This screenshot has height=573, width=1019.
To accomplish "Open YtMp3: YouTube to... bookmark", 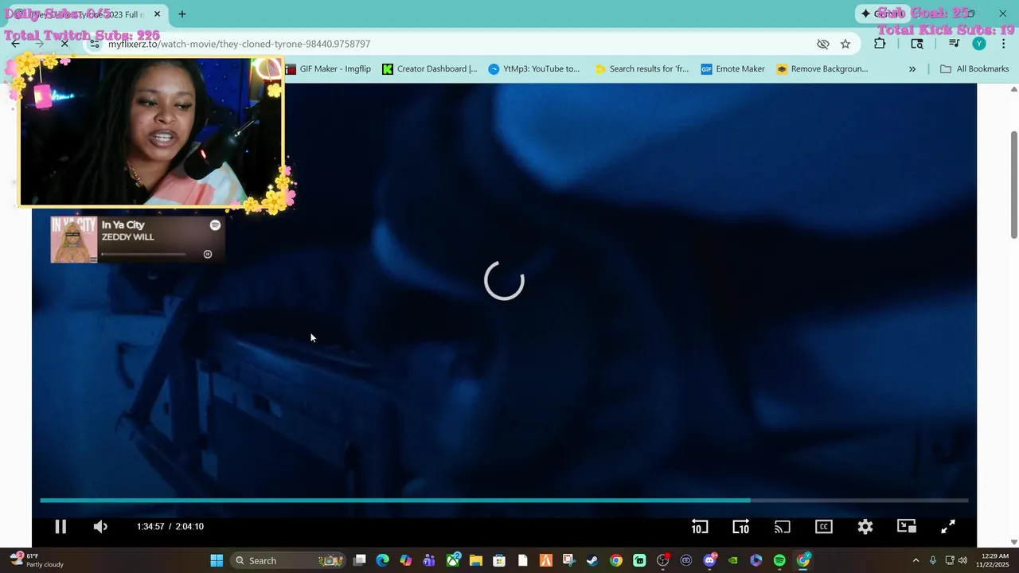I will click(534, 69).
